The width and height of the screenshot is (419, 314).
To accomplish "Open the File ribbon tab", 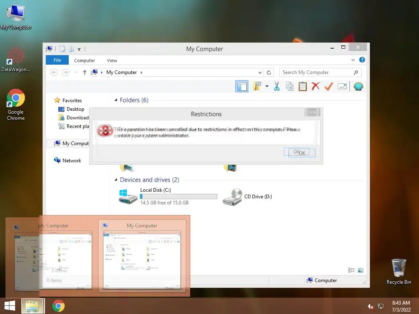I will [x=57, y=60].
